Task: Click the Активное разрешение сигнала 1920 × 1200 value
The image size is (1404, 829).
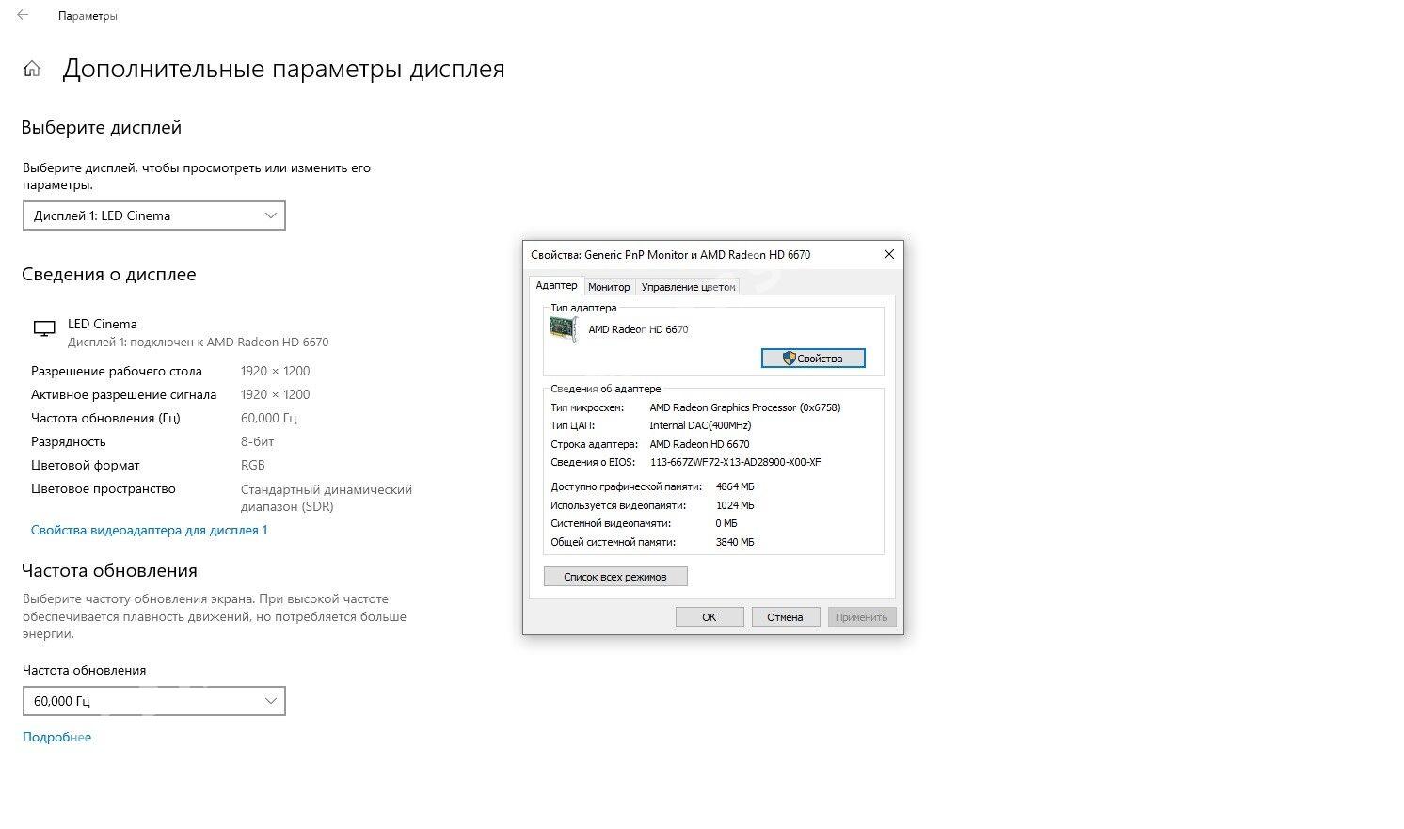Action: 275,394
